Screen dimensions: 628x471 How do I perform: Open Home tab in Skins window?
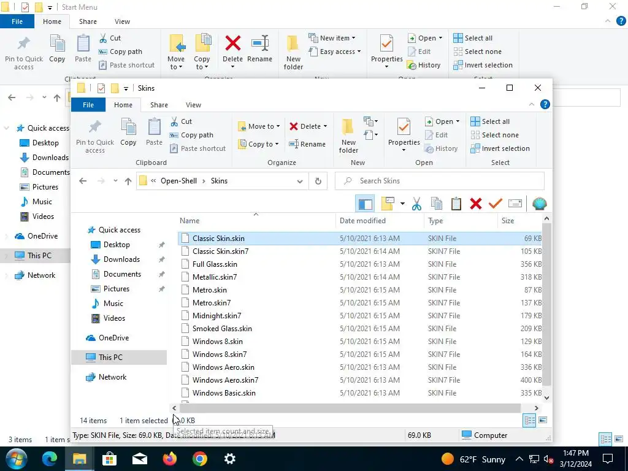(x=123, y=105)
